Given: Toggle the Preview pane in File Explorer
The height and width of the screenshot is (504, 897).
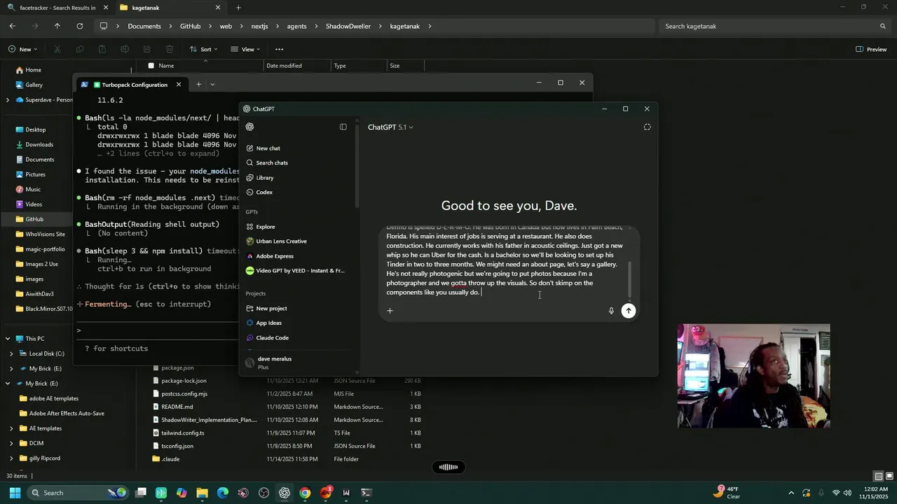Looking at the screenshot, I should pos(872,50).
